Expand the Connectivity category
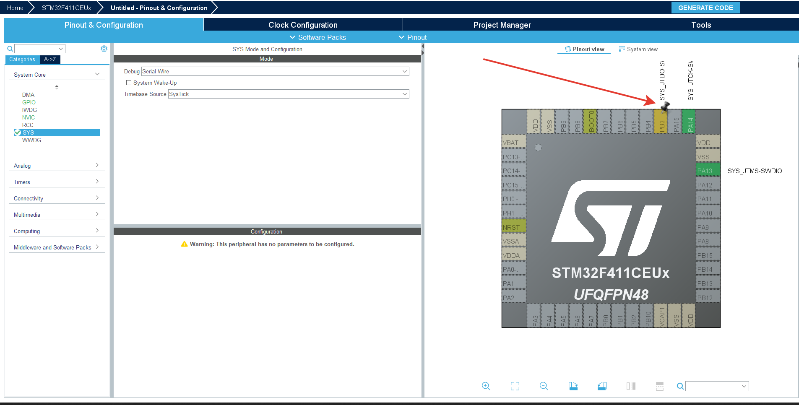The height and width of the screenshot is (405, 799). coord(56,198)
